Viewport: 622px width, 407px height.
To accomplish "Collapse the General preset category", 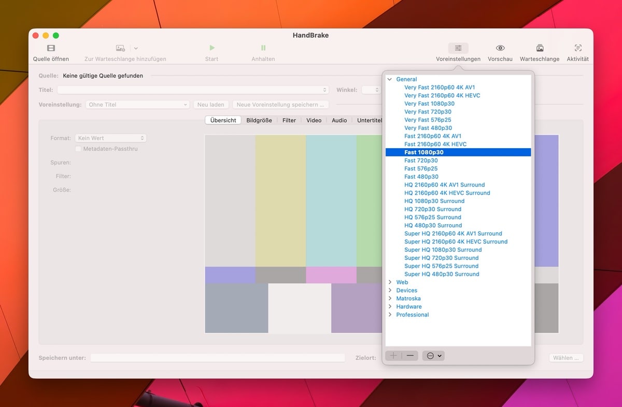I will (390, 79).
